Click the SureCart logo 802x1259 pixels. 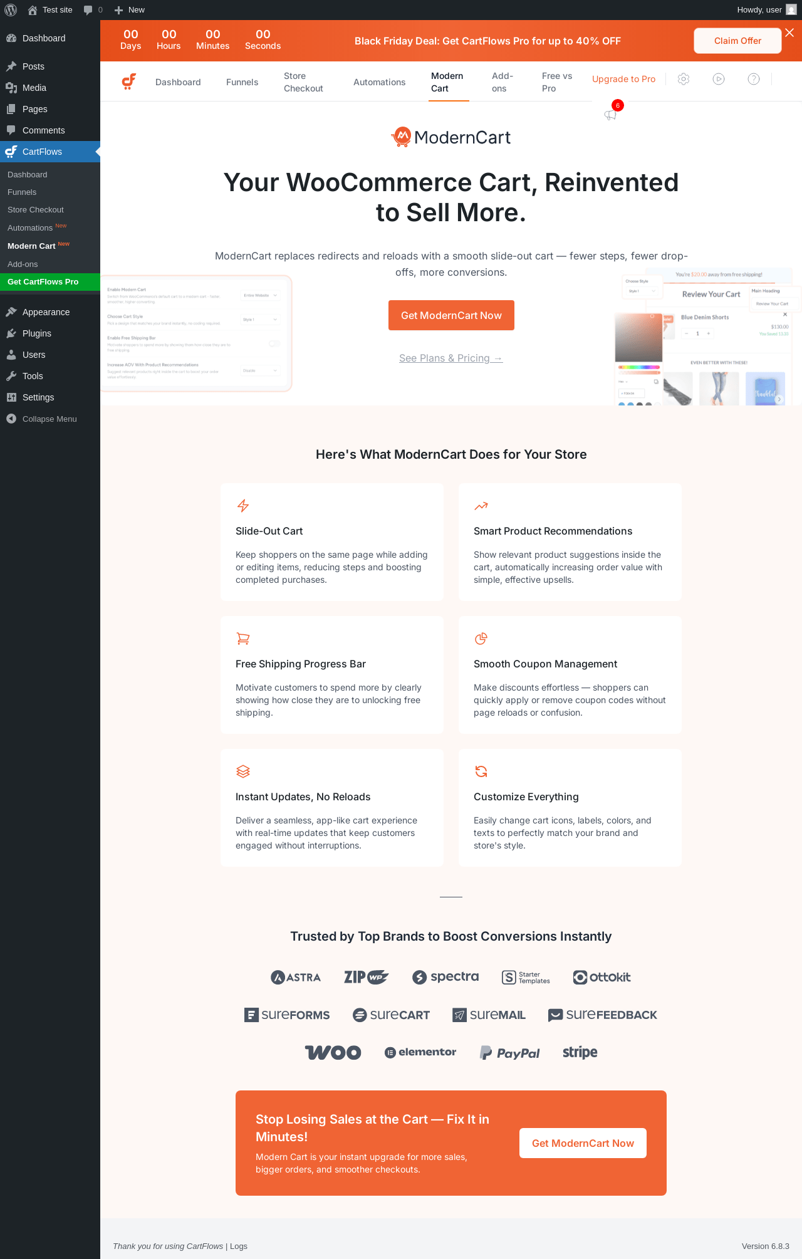(x=391, y=1015)
